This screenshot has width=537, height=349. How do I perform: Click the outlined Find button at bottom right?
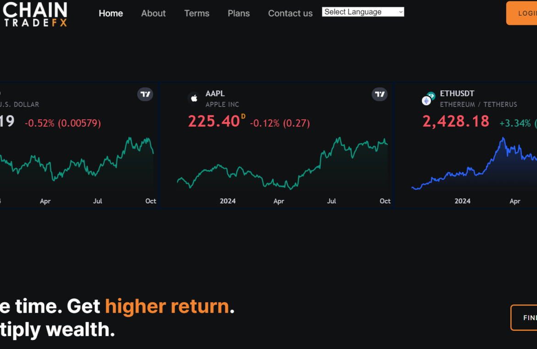tap(526, 317)
